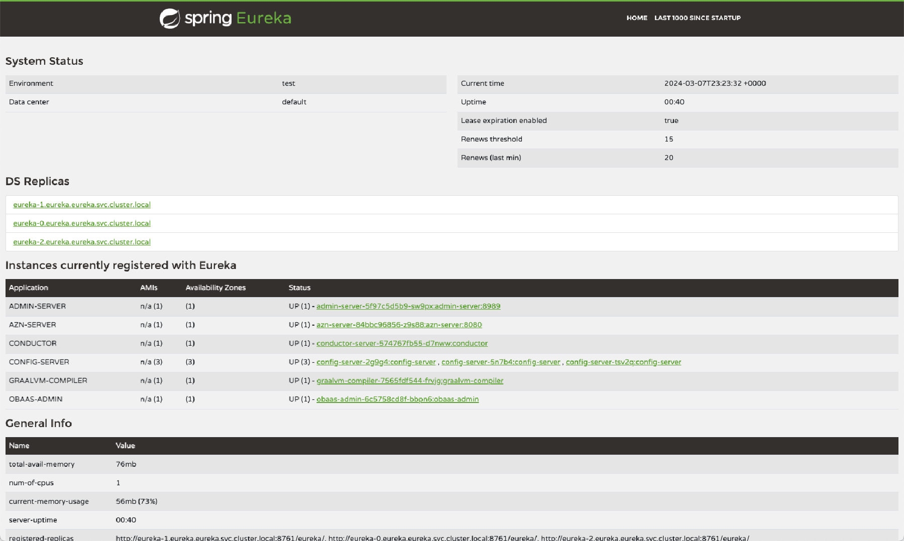
Task: Click eureka-1 URL in registered-replicas row
Action: (219, 537)
